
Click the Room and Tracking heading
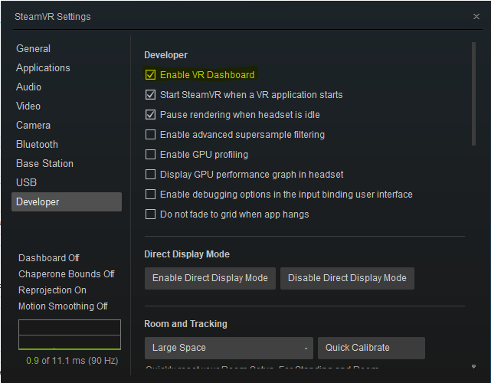tap(185, 324)
